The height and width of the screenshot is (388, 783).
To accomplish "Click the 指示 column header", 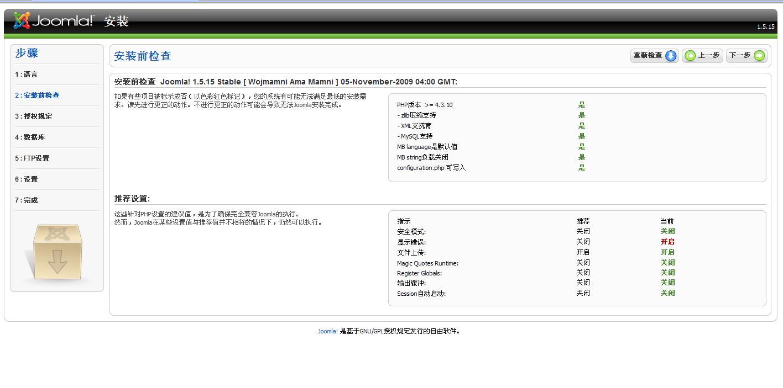I will pos(404,221).
